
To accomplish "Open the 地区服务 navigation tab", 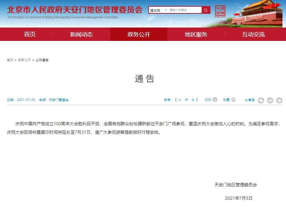I will (196, 34).
